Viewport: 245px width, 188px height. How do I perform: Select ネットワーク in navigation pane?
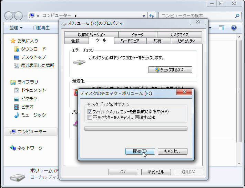click(30, 148)
